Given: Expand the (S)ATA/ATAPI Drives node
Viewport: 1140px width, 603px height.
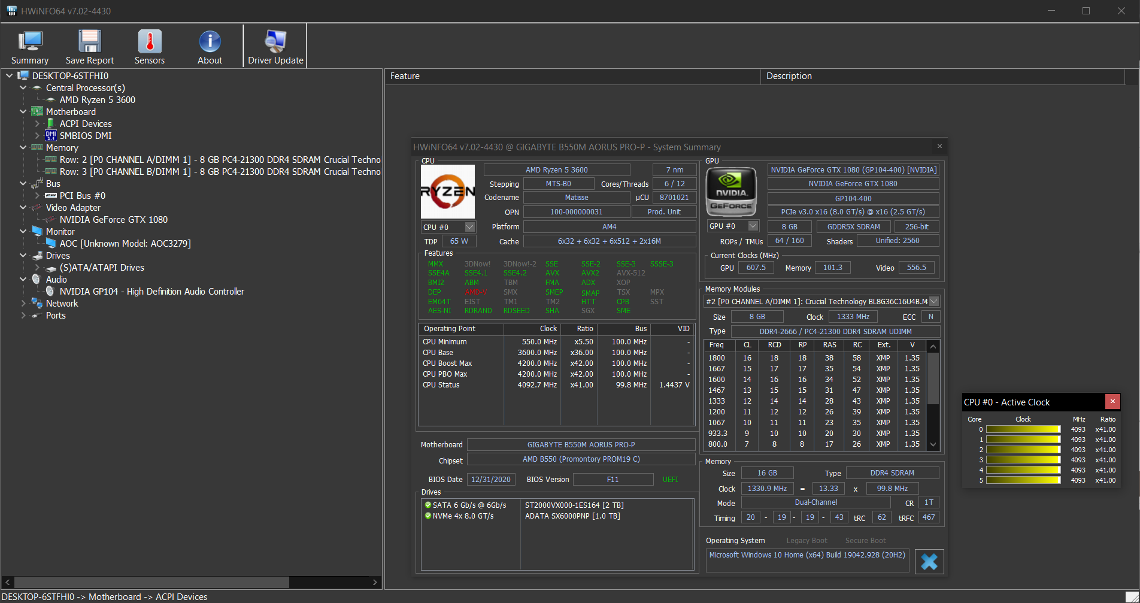Looking at the screenshot, I should [37, 268].
